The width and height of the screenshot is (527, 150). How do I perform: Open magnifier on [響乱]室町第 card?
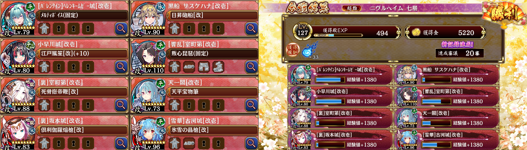251,67
